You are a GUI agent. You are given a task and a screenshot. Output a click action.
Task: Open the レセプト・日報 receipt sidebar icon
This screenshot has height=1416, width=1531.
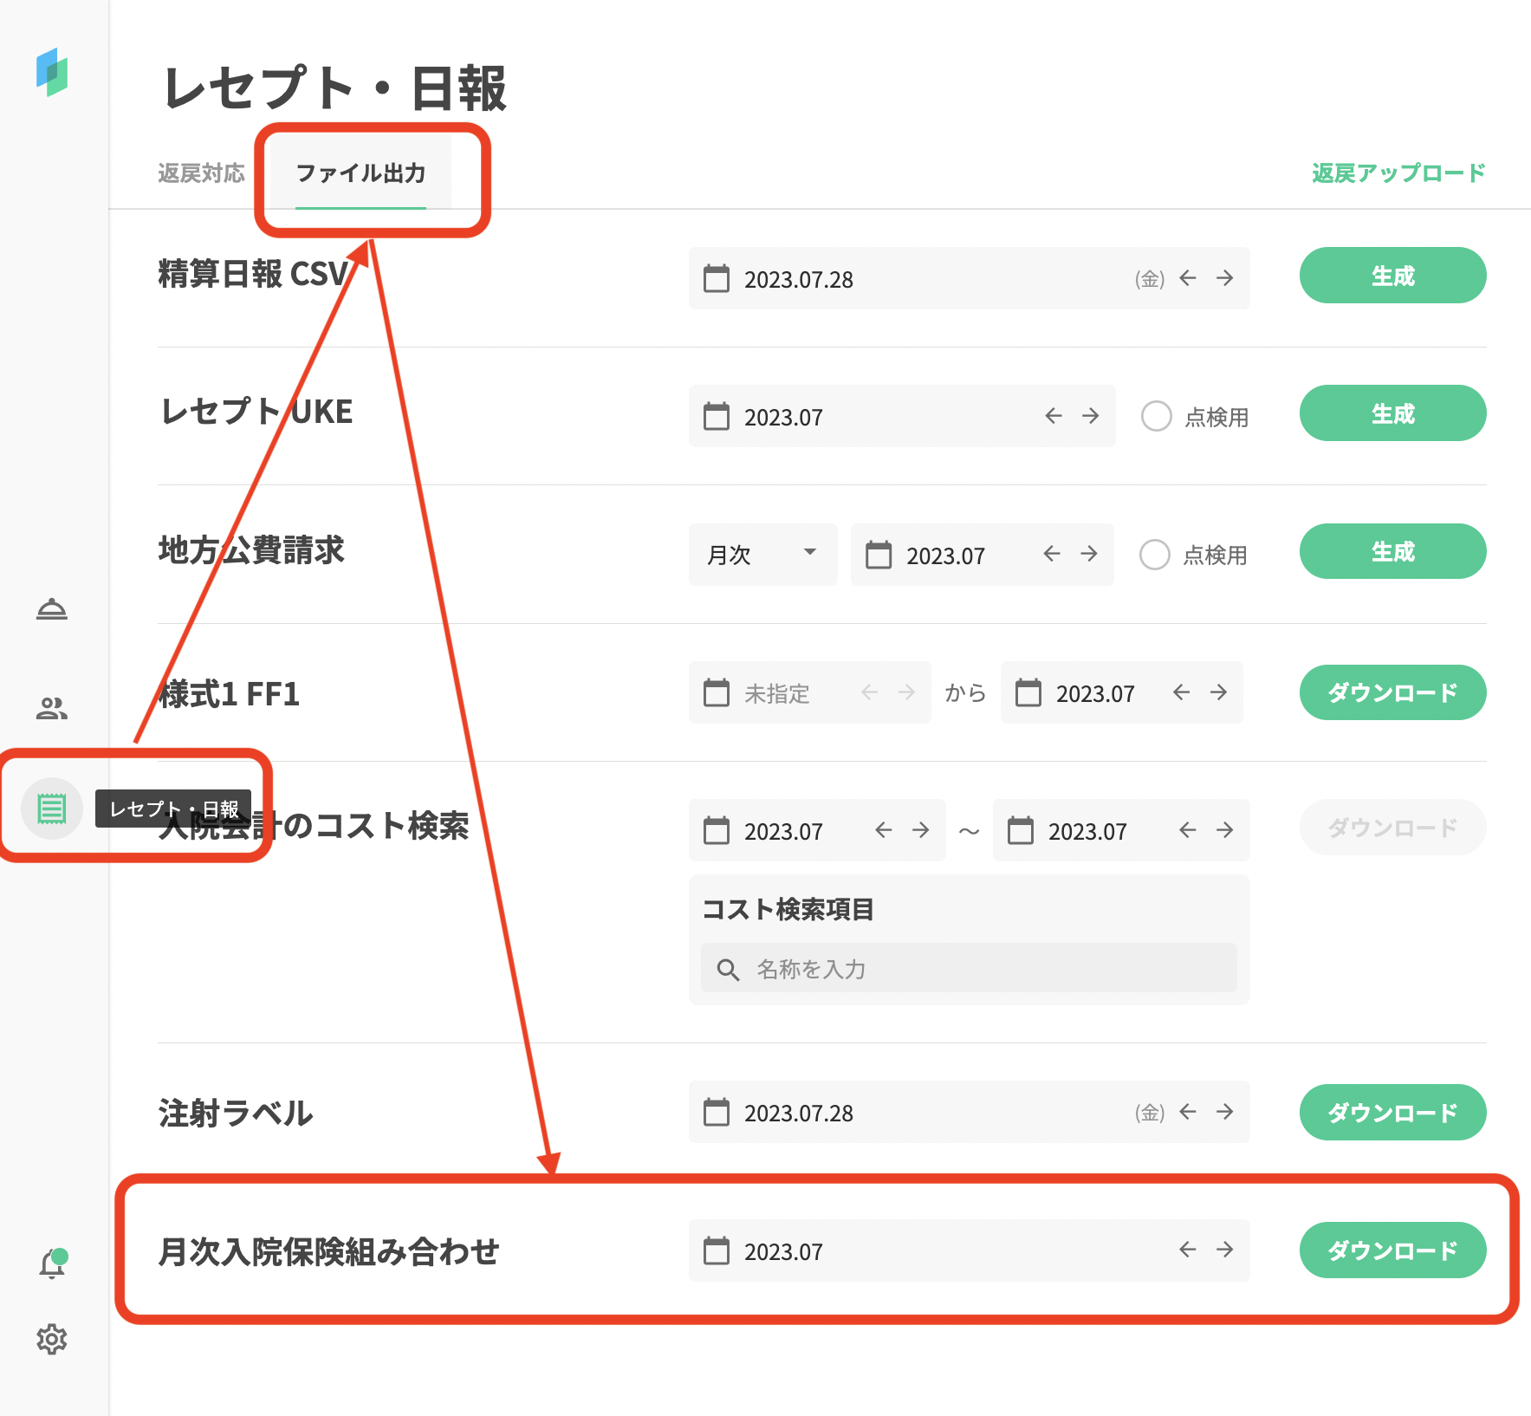click(52, 809)
